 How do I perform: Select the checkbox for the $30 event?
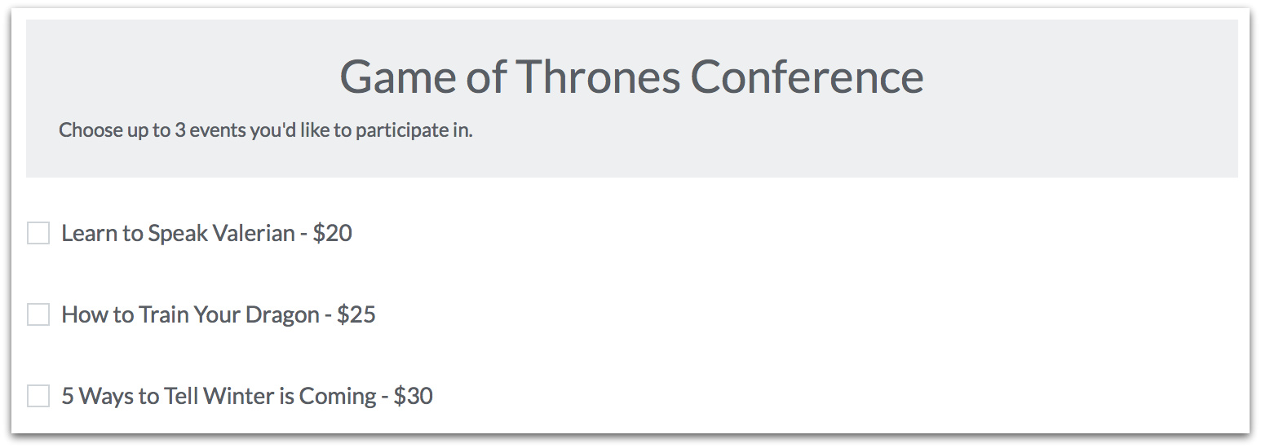[38, 396]
